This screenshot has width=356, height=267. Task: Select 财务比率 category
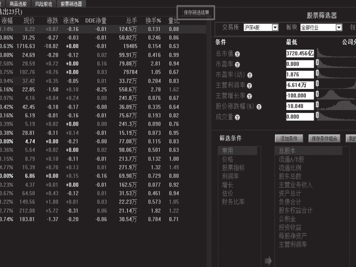coord(233,202)
